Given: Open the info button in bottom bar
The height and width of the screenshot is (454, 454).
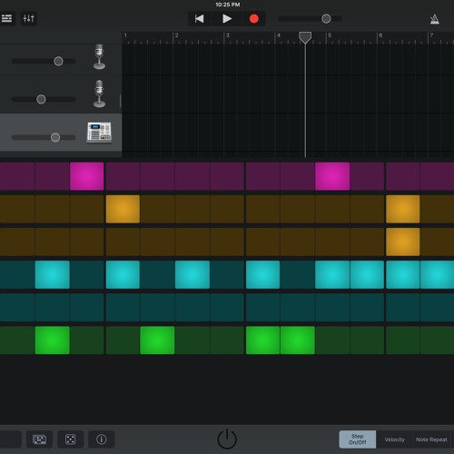Looking at the screenshot, I should (x=102, y=439).
